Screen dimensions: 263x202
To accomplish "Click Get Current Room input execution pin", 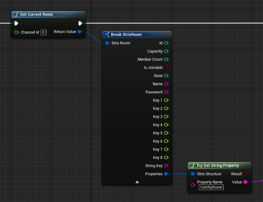I will pos(16,23).
